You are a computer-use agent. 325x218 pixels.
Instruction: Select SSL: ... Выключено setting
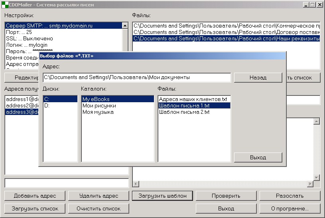click(x=63, y=38)
